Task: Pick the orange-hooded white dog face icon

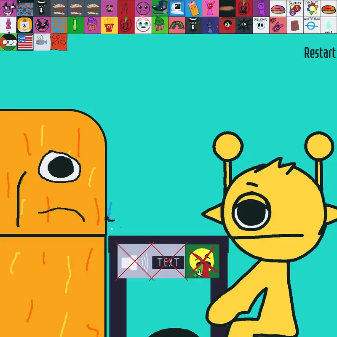Action: [x=25, y=25]
